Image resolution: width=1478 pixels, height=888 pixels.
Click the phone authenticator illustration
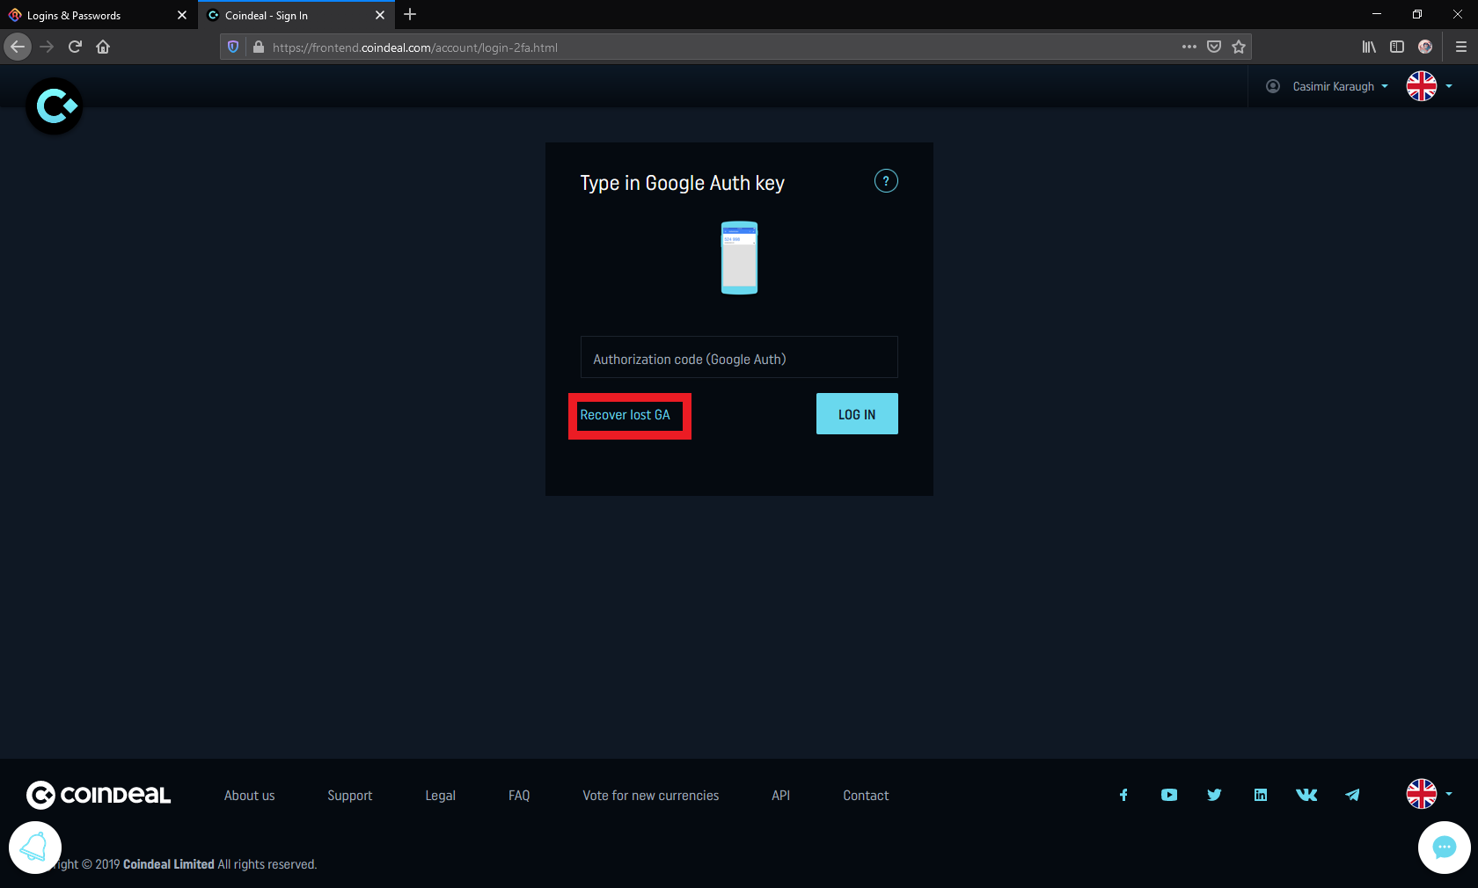tap(739, 258)
